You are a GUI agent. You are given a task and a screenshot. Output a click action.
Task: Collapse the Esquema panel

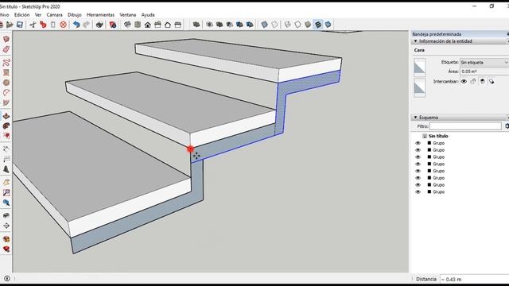pyautogui.click(x=415, y=118)
